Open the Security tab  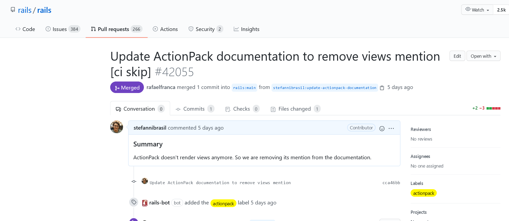coord(206,29)
